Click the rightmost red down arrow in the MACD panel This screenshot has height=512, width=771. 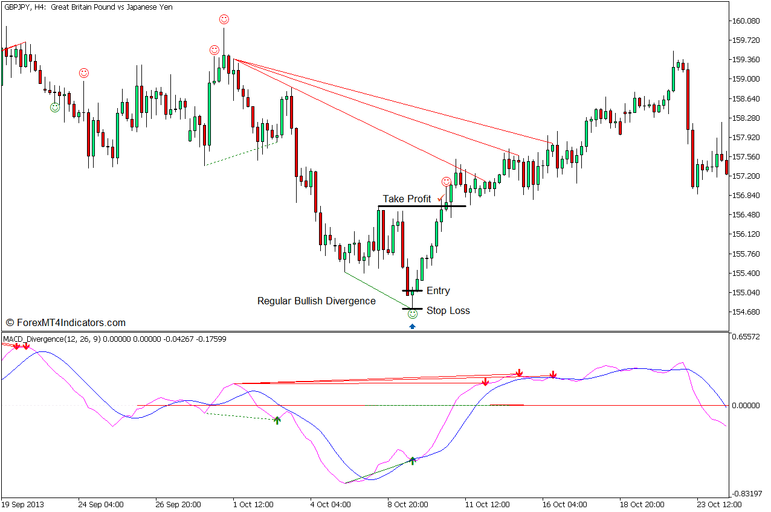pyautogui.click(x=553, y=375)
